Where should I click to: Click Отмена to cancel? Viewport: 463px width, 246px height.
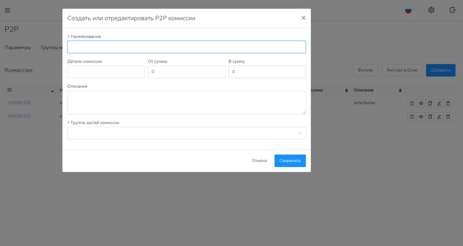click(x=259, y=160)
